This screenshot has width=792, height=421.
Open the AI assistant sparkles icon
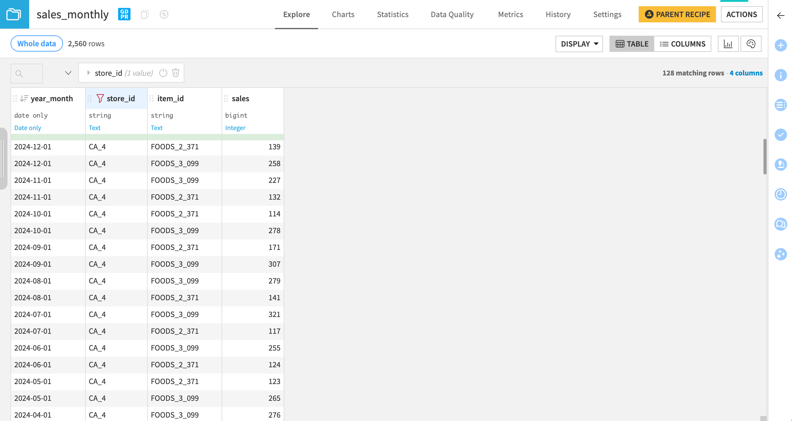(781, 254)
